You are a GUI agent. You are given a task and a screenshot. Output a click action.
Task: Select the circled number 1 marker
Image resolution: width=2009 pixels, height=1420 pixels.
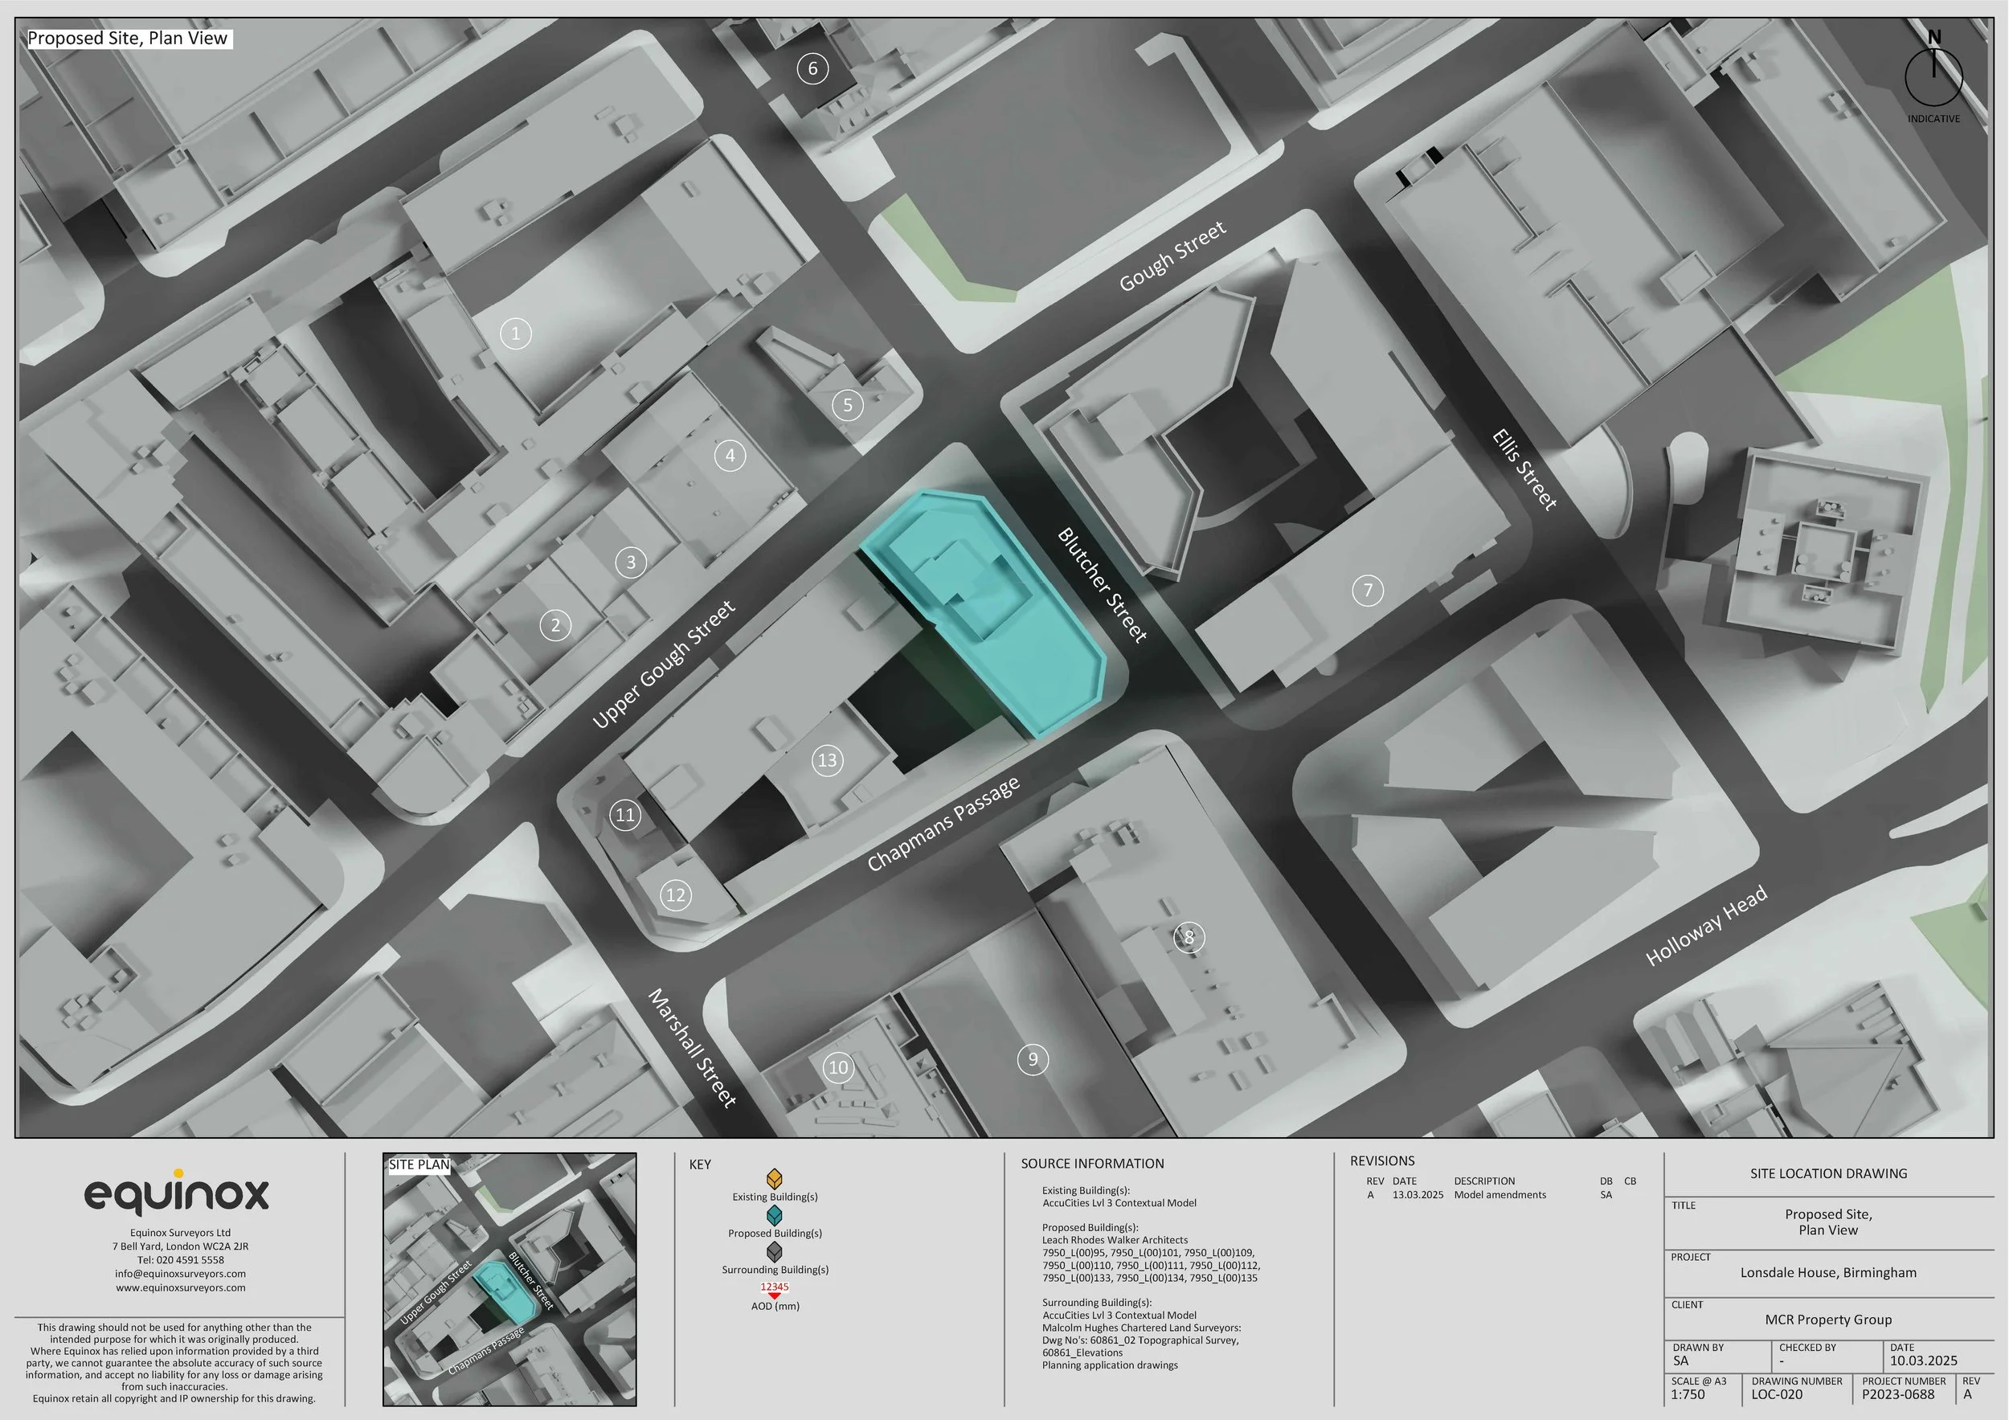tap(515, 334)
